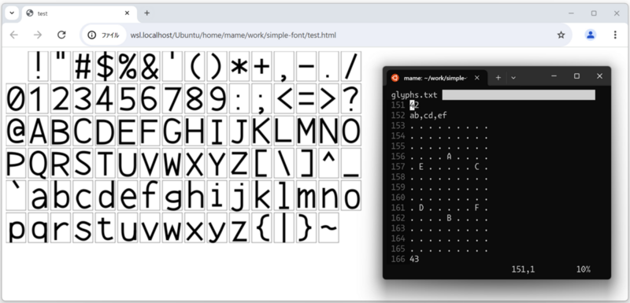Click the lowercase 'e' glyph box
The width and height of the screenshot is (630, 303).
128,195
